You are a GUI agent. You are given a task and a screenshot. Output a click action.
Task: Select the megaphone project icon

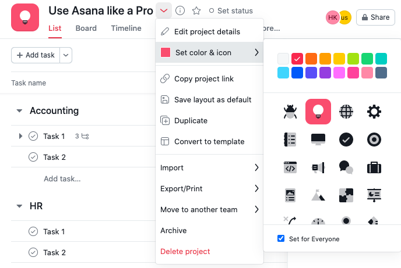(318, 167)
